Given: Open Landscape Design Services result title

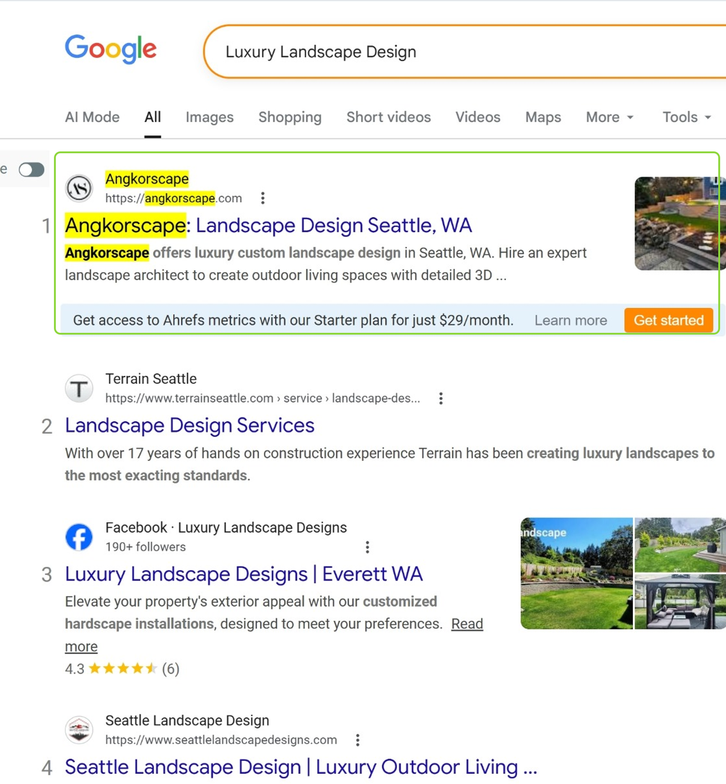Looking at the screenshot, I should click(x=189, y=426).
